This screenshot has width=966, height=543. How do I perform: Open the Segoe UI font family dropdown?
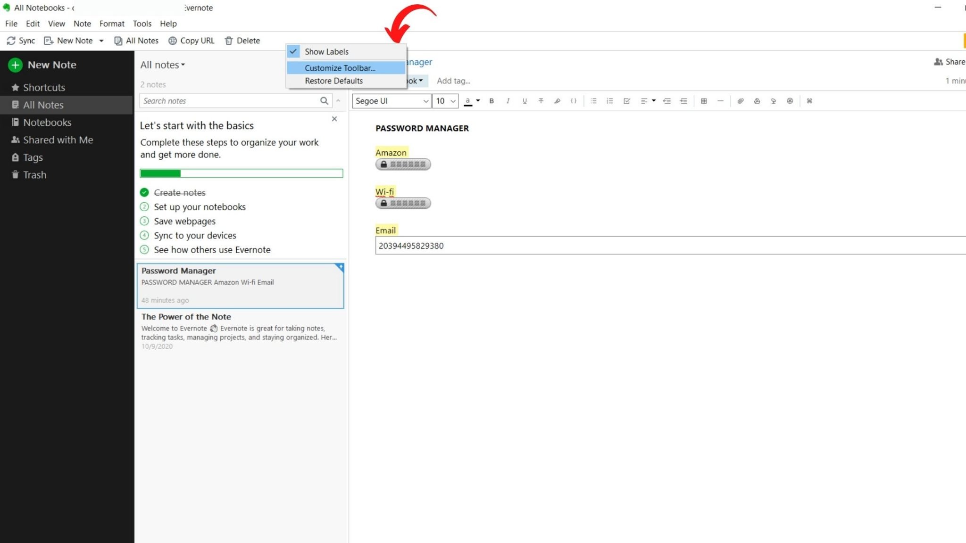(391, 101)
